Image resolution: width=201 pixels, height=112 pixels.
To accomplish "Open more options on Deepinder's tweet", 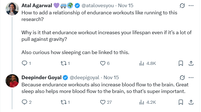I will [x=191, y=77].
